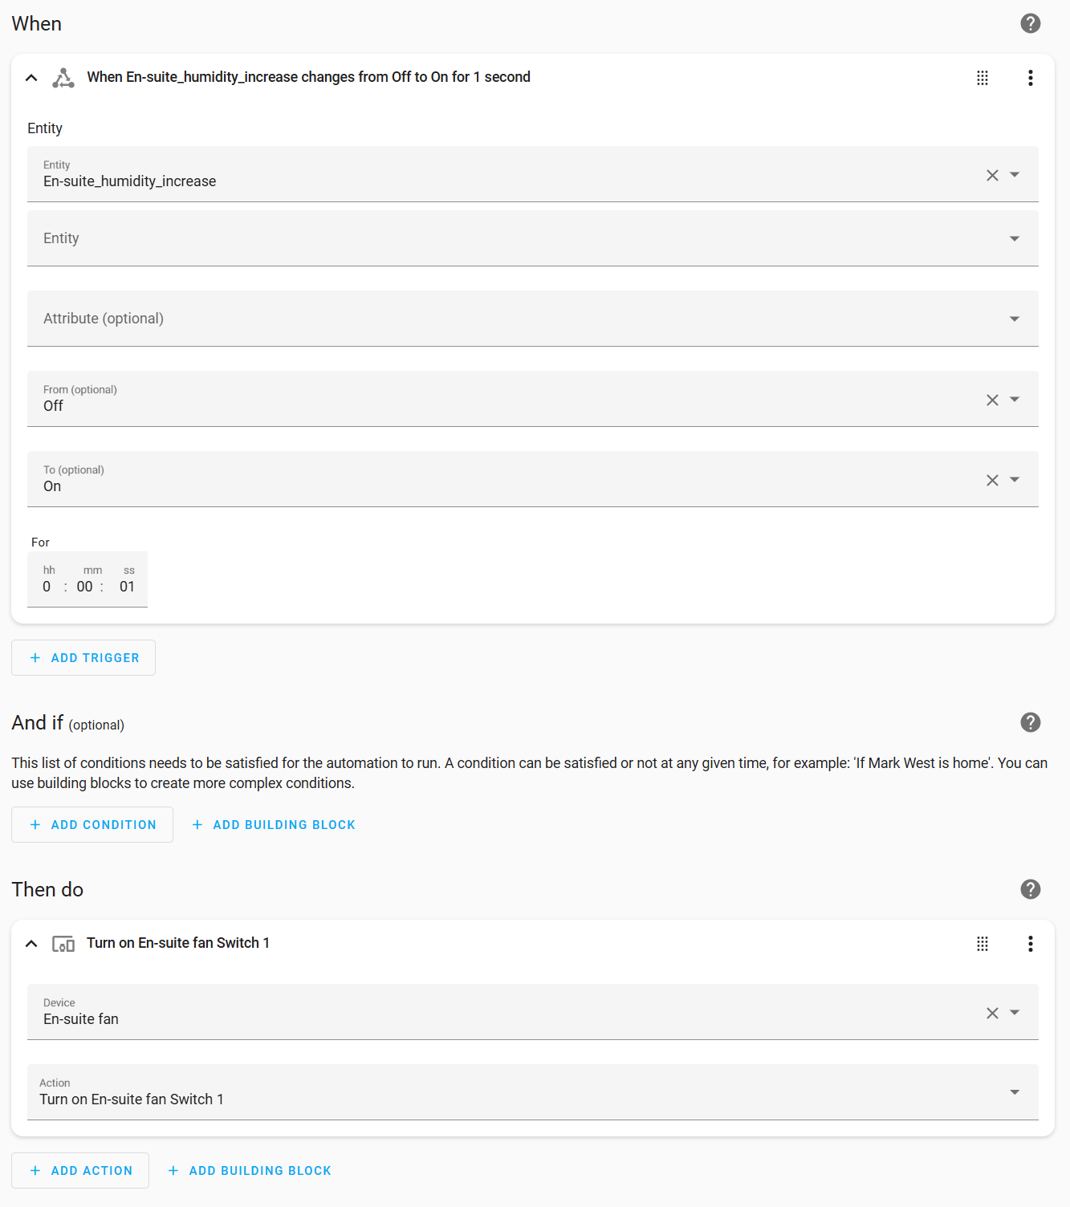Open the Action dropdown for En-suite fan
Image resolution: width=1070 pixels, height=1207 pixels.
(1014, 1092)
